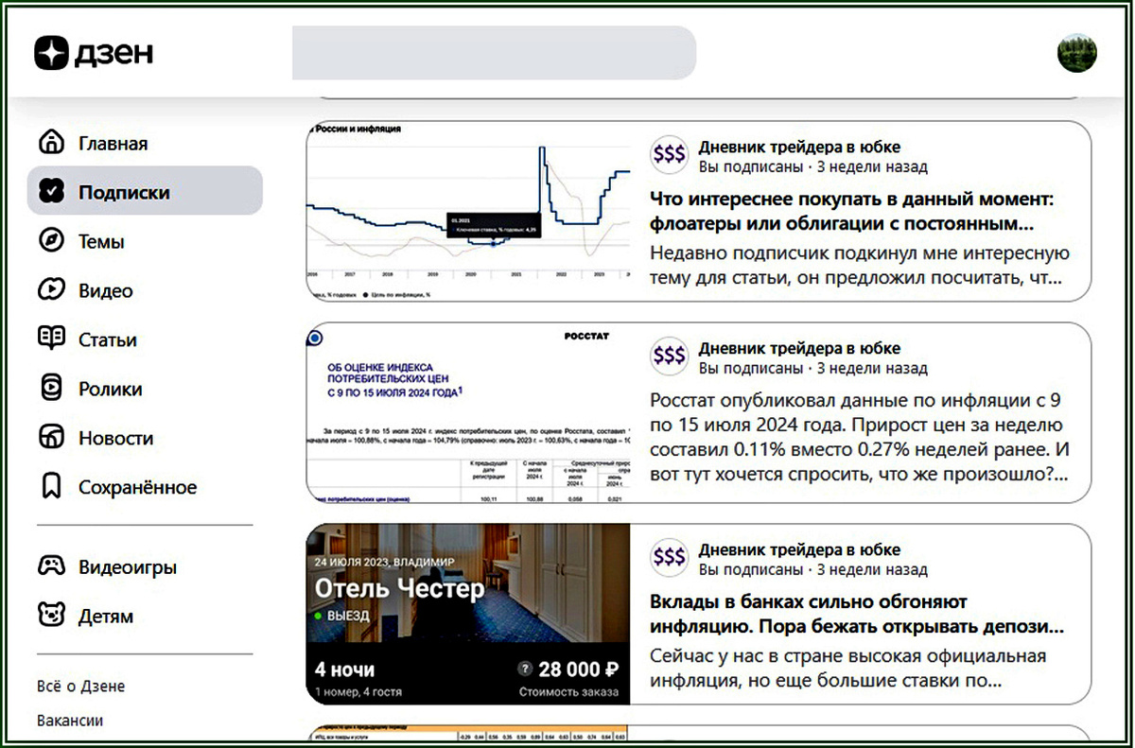
Task: Click the Статьи open-book icon
Action: tap(50, 339)
